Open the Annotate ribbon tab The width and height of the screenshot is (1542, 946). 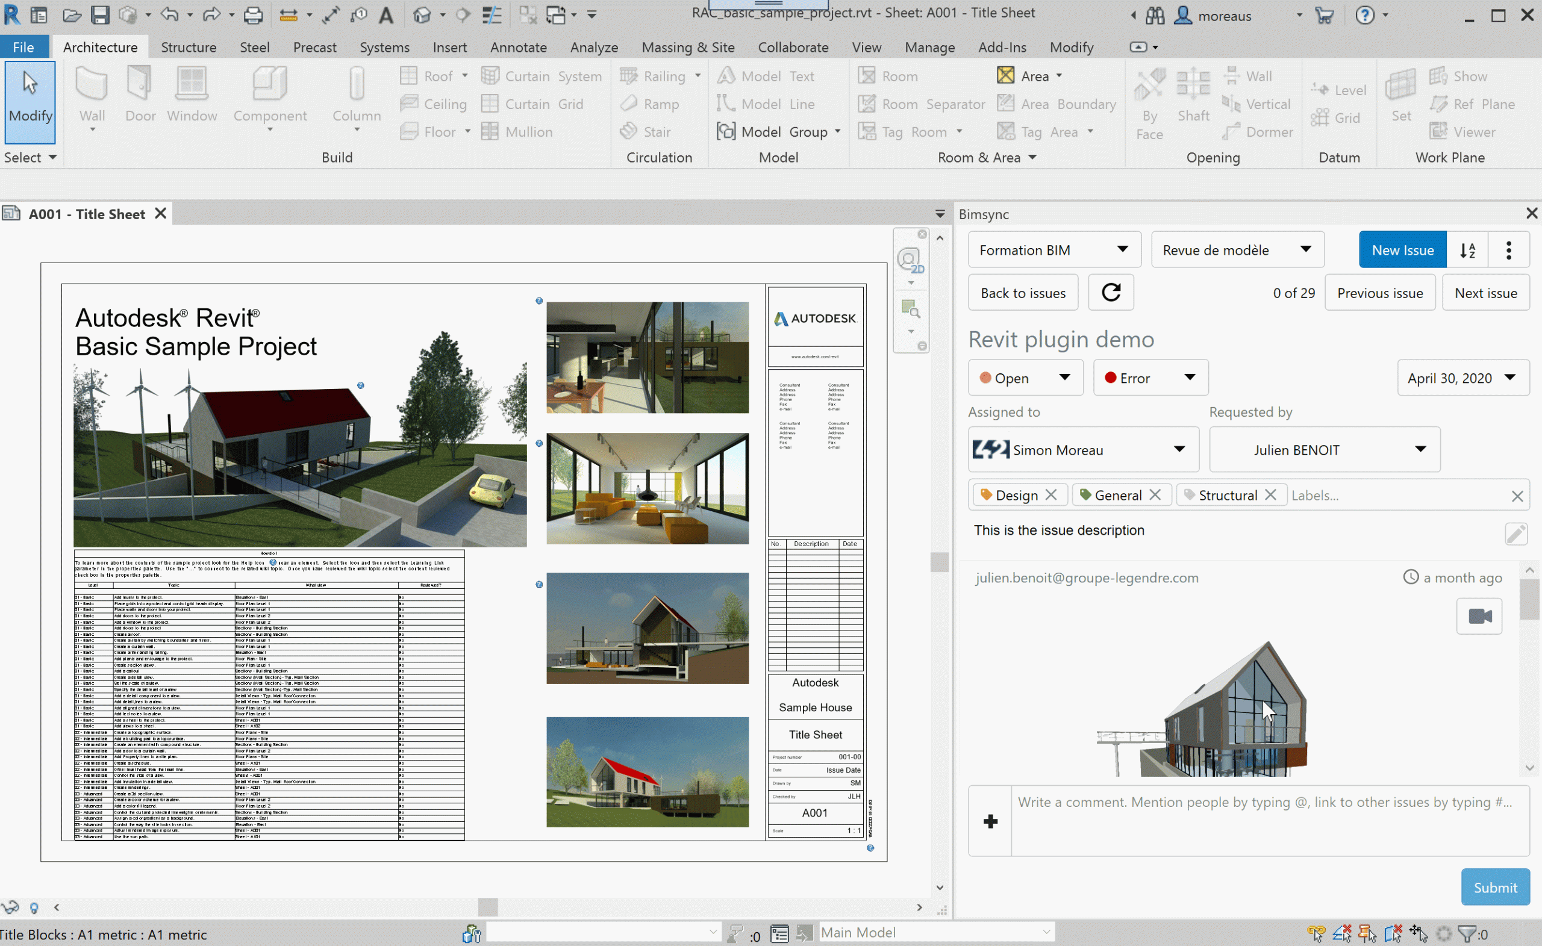coord(517,46)
